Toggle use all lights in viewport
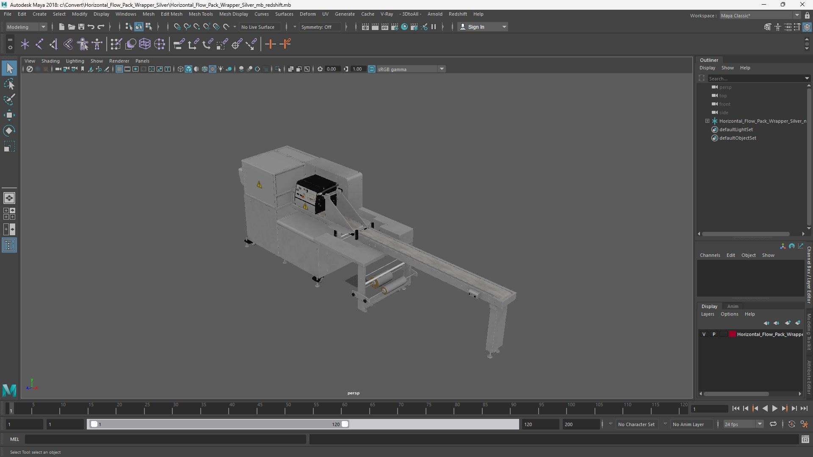This screenshot has height=457, width=813. [221, 69]
